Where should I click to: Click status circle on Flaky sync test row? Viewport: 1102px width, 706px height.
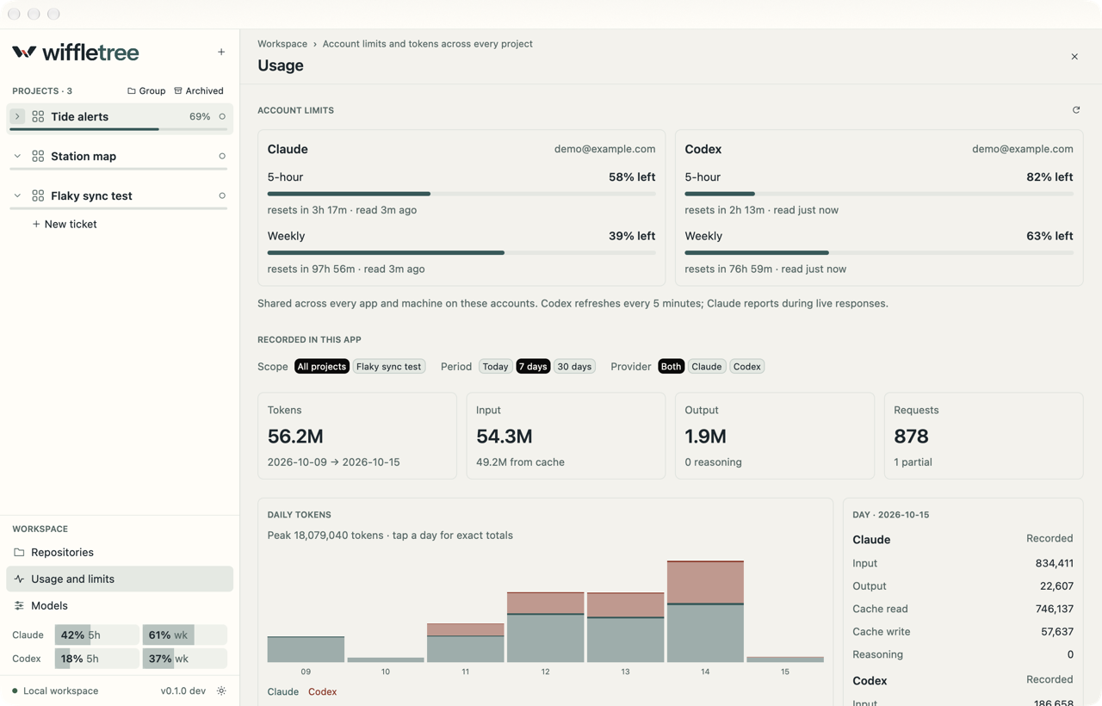pos(222,195)
